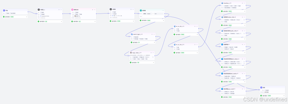Run the 大模型_1 node with its play icon

pos(59,10)
